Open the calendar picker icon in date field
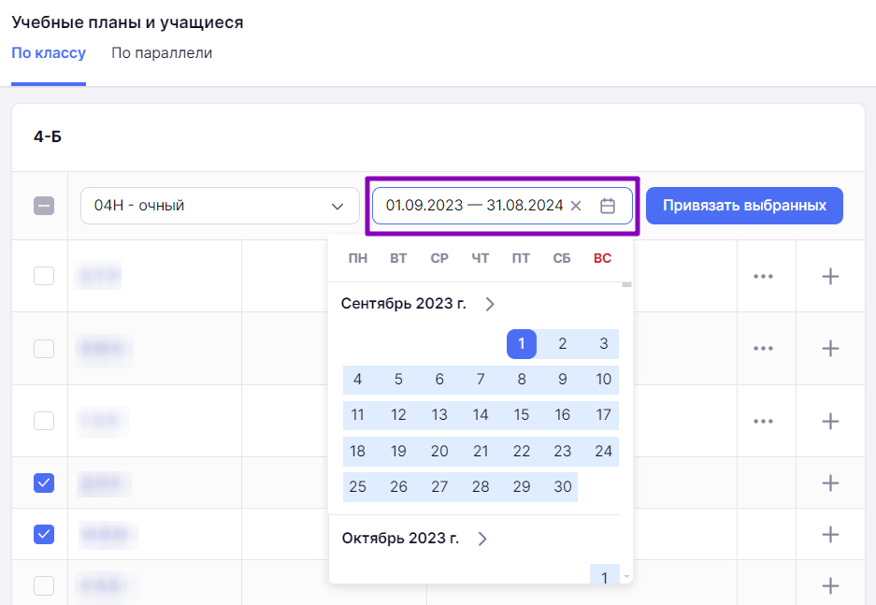The image size is (876, 605). (608, 206)
